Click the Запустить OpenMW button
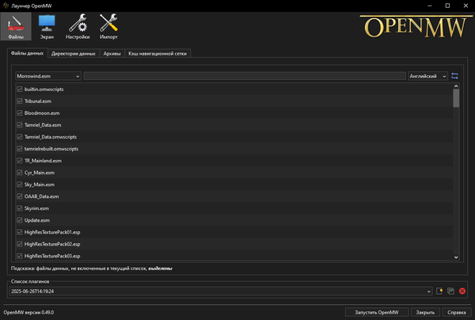This screenshot has width=475, height=320. 376,312
